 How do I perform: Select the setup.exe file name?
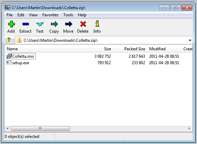click(21, 63)
